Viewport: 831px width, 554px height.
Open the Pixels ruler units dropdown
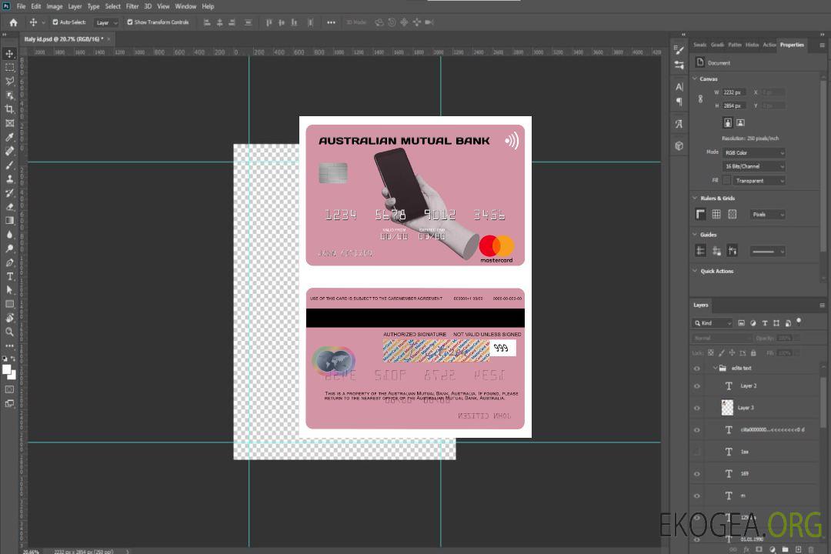point(768,215)
